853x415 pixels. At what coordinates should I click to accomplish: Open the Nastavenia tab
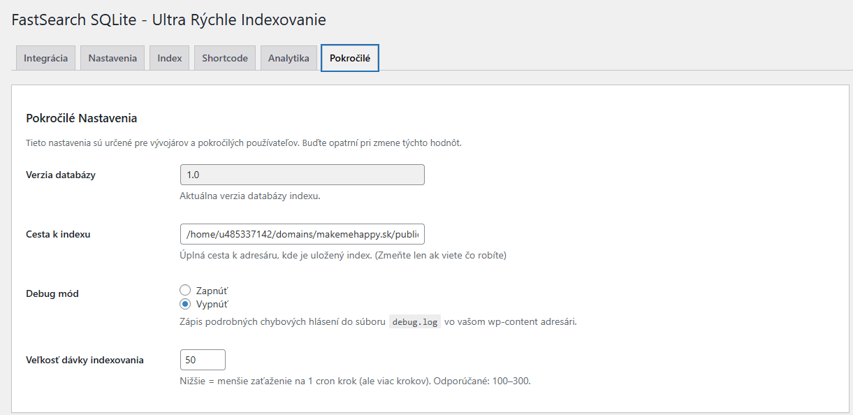tap(112, 57)
